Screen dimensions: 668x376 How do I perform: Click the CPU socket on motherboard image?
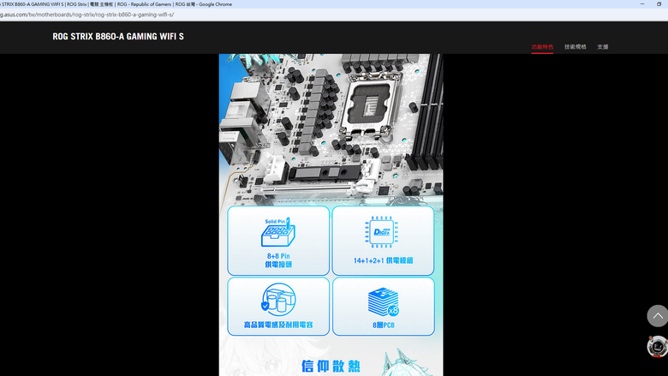point(372,103)
